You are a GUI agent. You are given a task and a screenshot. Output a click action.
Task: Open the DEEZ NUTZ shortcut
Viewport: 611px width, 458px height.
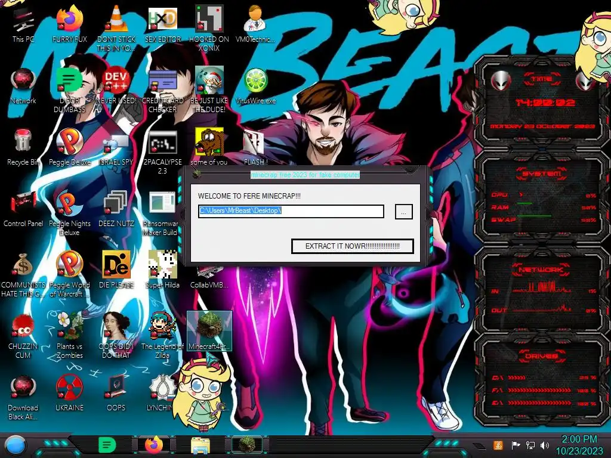pos(116,208)
